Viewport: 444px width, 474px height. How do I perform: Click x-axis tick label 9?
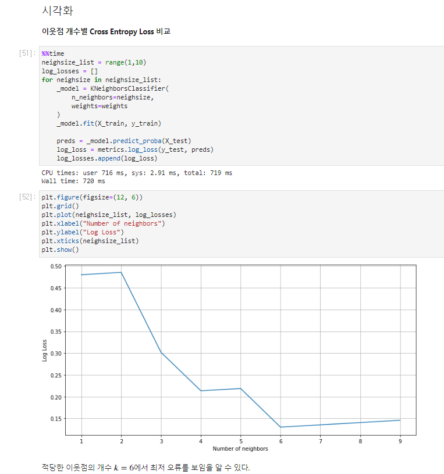(x=400, y=441)
